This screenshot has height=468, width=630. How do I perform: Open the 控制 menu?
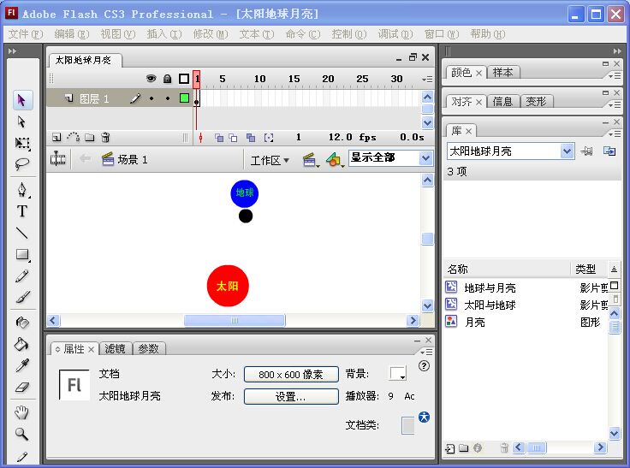(x=348, y=34)
